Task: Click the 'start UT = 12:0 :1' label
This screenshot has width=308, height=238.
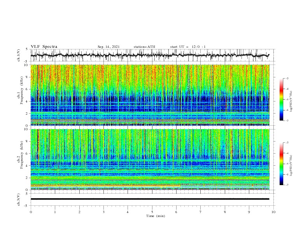Action: click(188, 47)
